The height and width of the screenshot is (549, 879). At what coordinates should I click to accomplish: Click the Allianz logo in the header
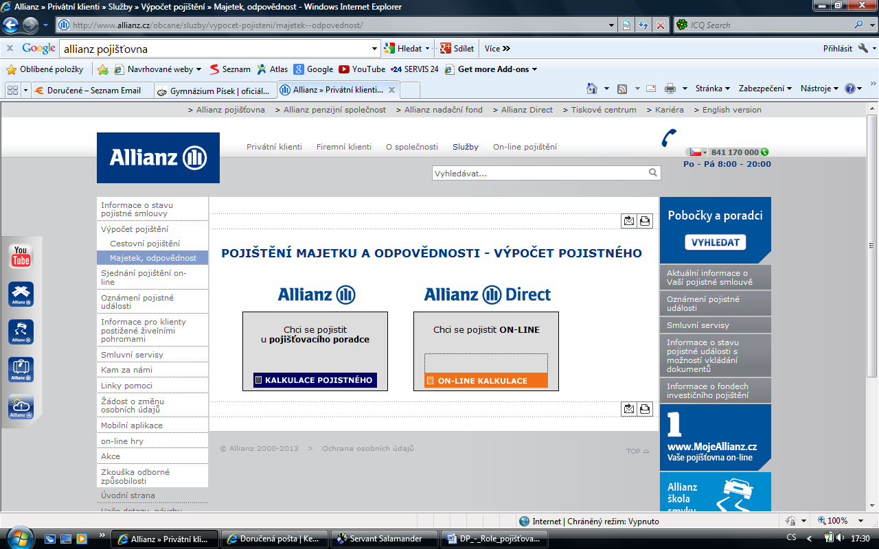tap(158, 158)
